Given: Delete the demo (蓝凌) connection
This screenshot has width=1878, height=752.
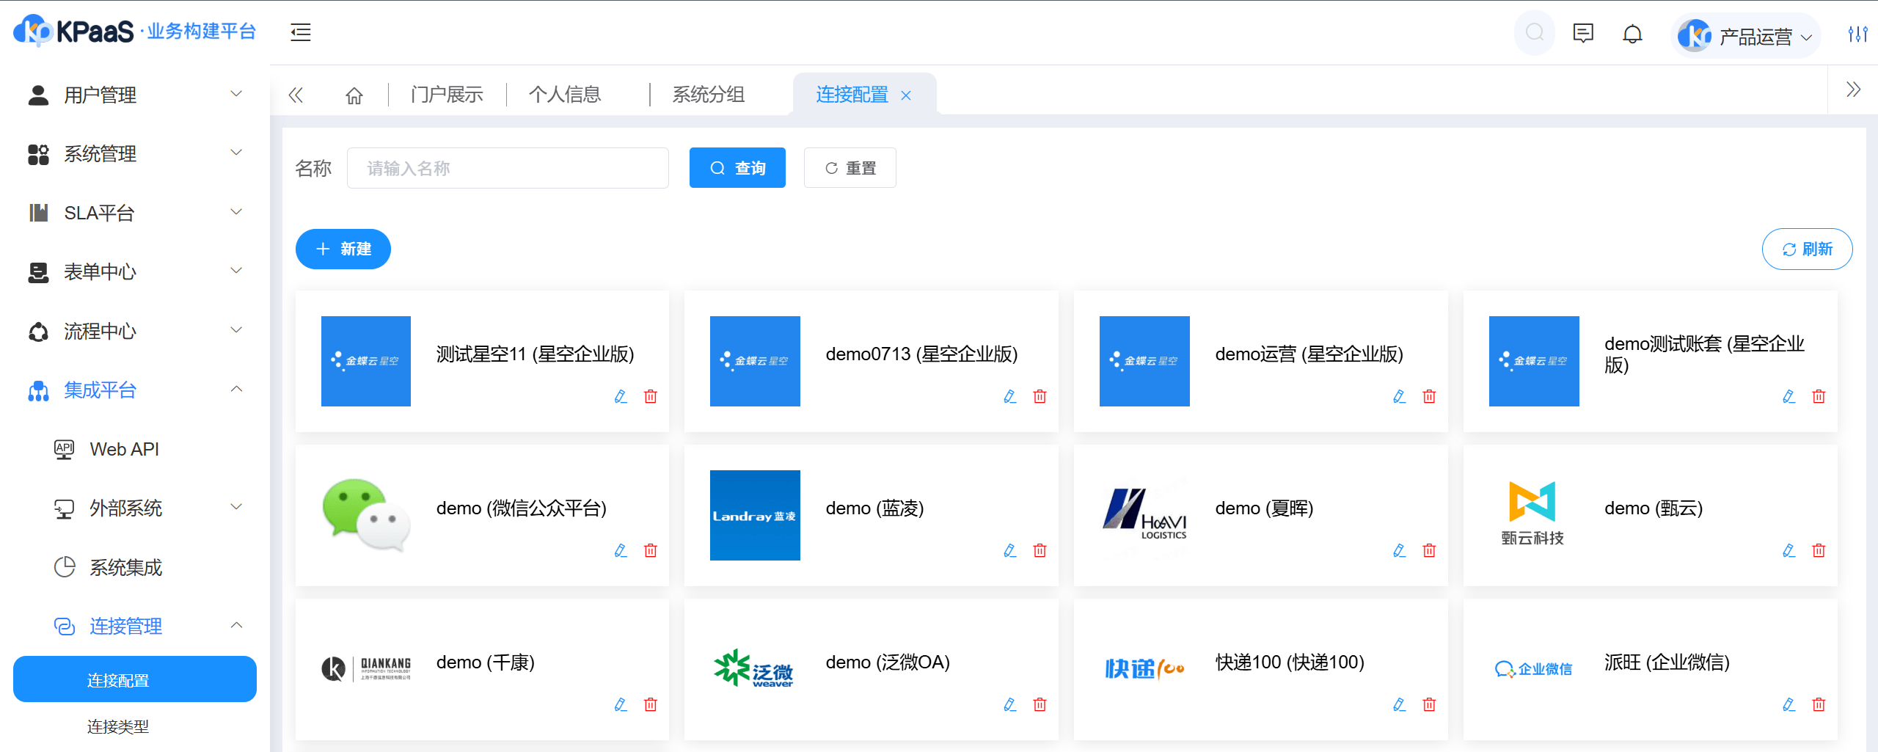Looking at the screenshot, I should pos(1040,550).
